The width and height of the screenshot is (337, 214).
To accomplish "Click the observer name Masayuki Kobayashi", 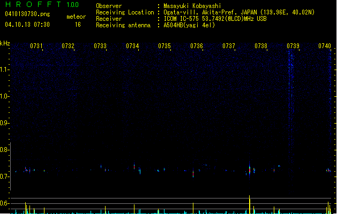I will pyautogui.click(x=192, y=6).
